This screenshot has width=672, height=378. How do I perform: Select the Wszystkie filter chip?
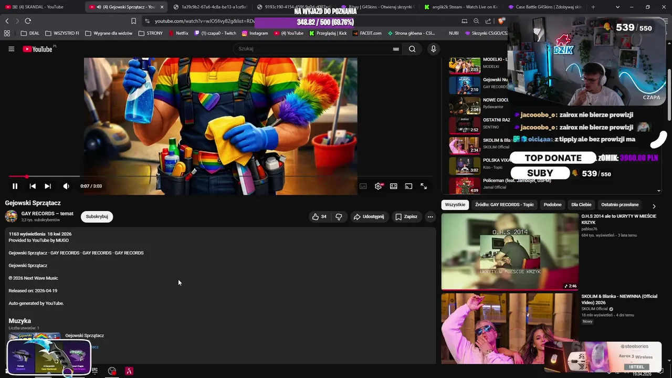click(x=455, y=205)
